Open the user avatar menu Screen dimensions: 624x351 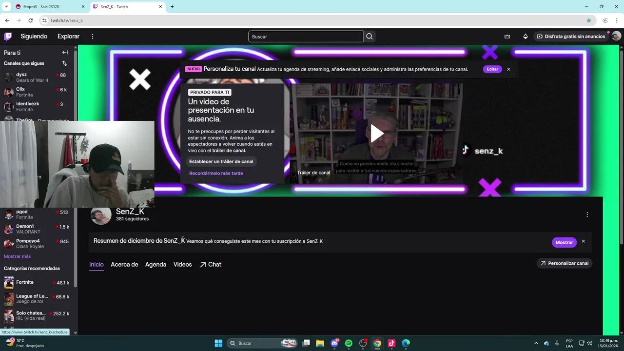point(616,37)
